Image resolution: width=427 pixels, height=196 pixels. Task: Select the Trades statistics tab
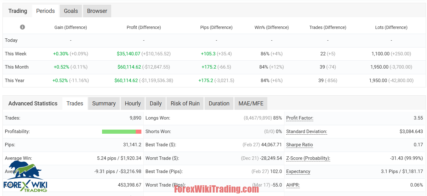click(x=75, y=104)
